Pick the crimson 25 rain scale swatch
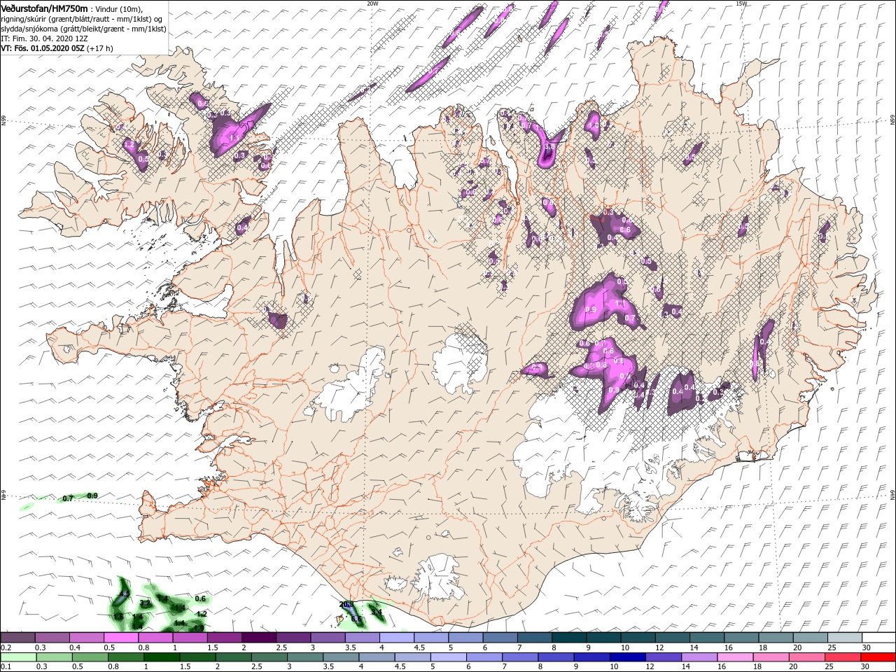The width and height of the screenshot is (896, 672). tap(843, 657)
